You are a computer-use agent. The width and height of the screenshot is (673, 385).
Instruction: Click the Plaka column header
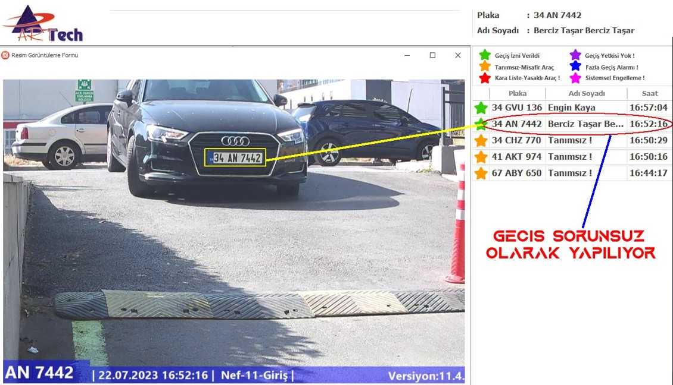[517, 93]
